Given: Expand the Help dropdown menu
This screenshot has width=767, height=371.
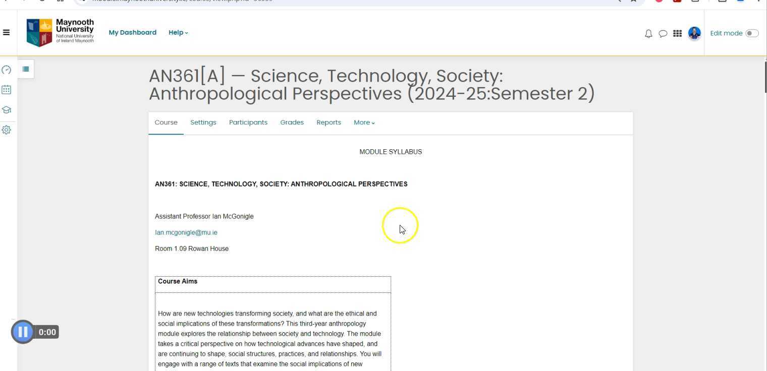Looking at the screenshot, I should (178, 33).
